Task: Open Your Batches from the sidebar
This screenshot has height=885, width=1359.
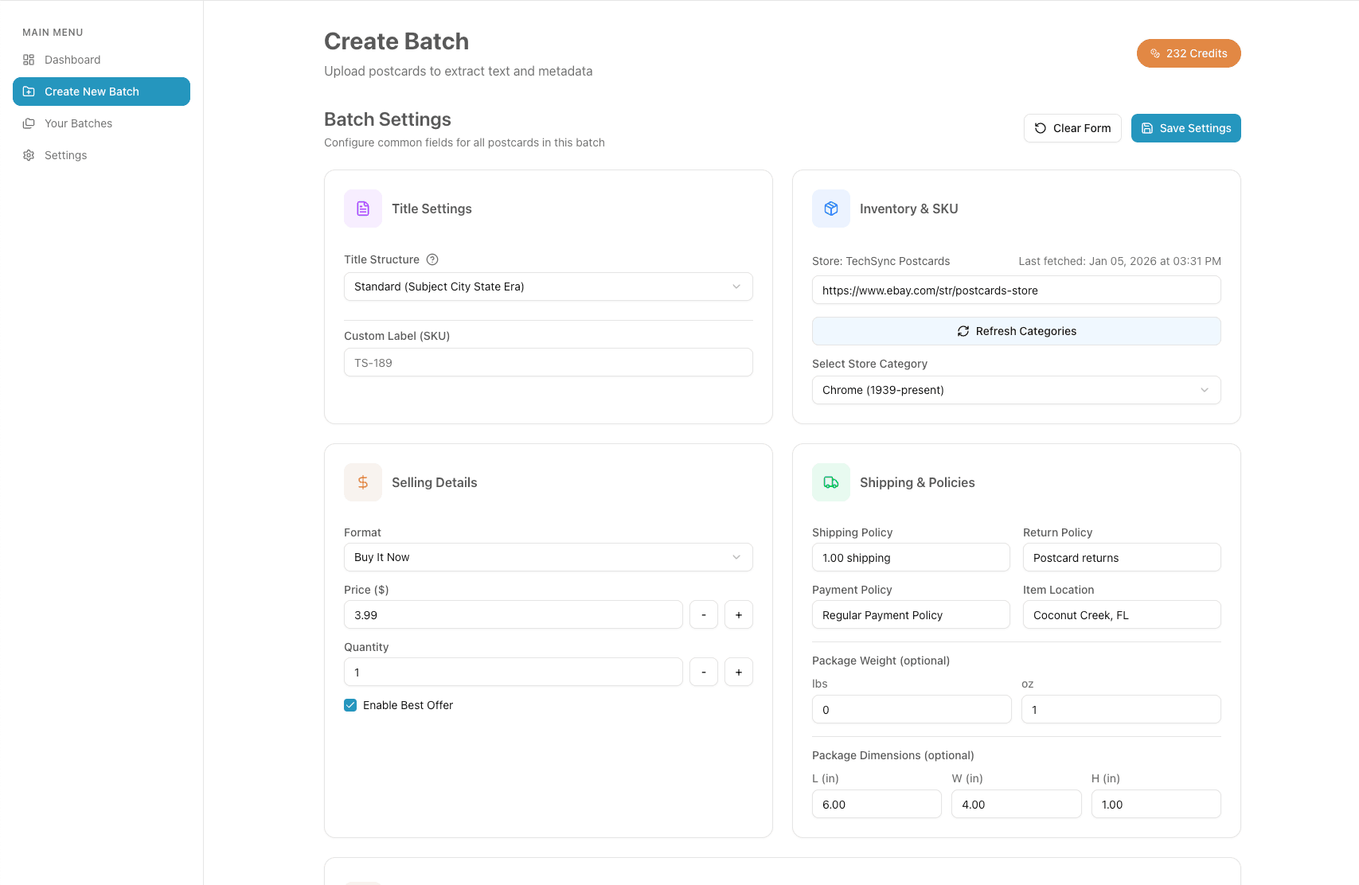Action: coord(78,123)
